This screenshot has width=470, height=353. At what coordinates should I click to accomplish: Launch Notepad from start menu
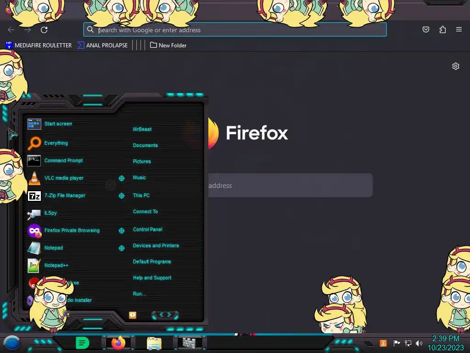point(45,248)
